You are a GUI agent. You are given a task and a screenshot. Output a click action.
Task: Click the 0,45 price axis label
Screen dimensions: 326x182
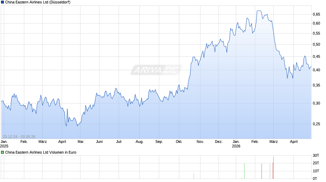tap(316, 57)
